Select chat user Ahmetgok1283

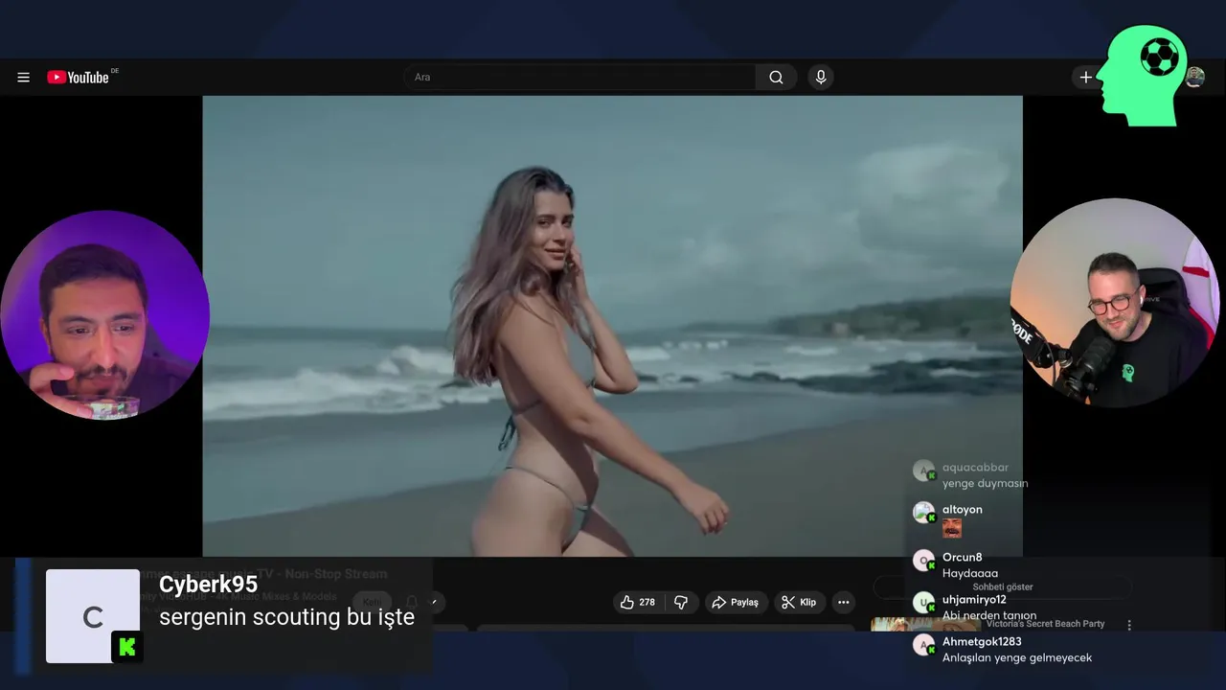tap(982, 641)
